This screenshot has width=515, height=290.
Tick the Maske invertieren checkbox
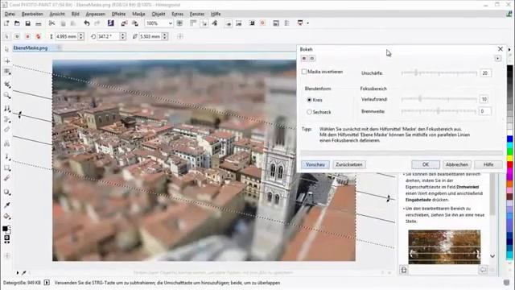click(x=304, y=72)
